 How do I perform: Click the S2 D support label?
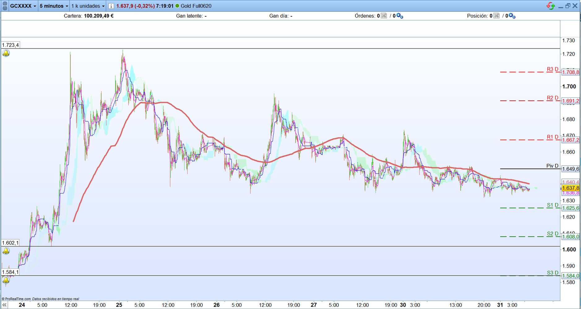(x=553, y=234)
